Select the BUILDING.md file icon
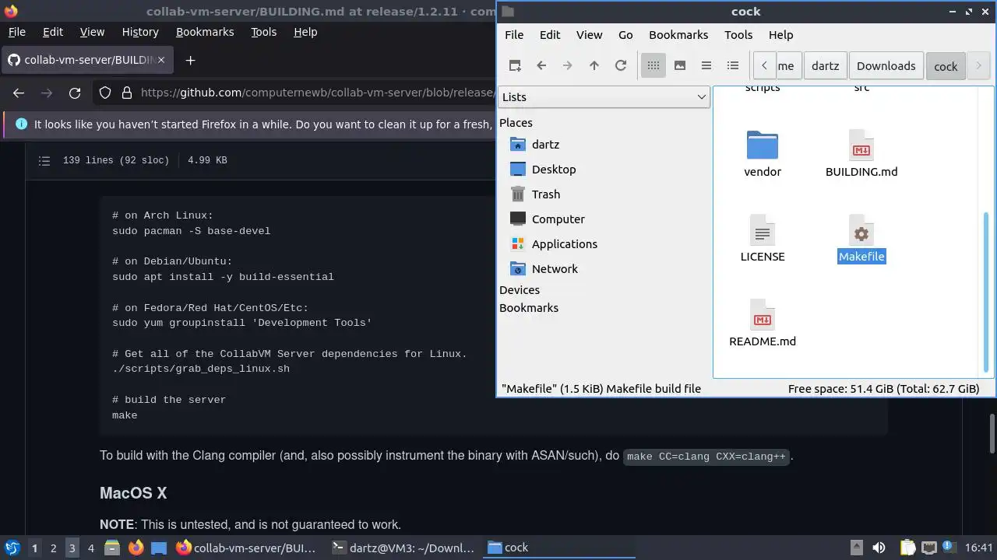 click(x=861, y=145)
